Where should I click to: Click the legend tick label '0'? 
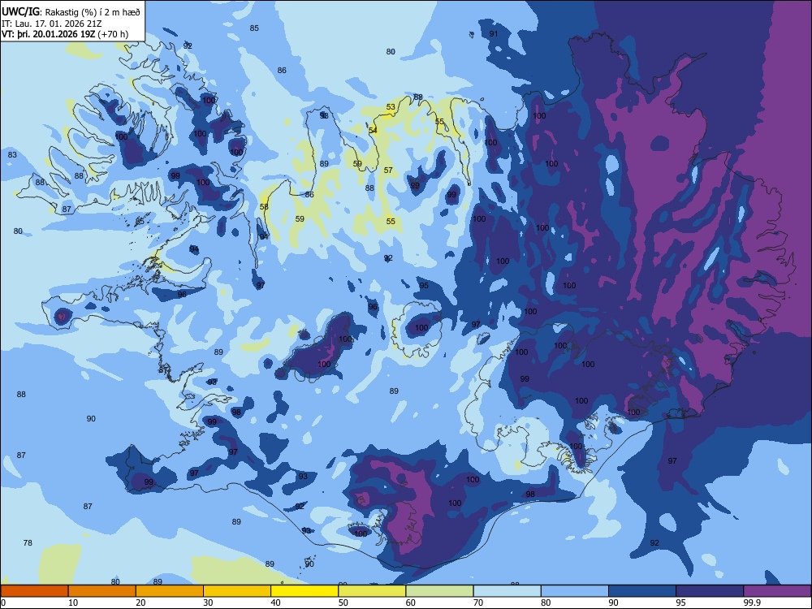3,603
